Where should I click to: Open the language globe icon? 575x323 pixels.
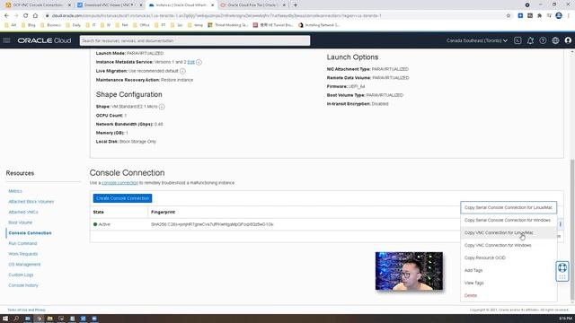(555, 40)
